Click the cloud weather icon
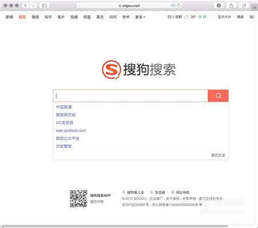Image resolution: width=258 pixels, height=228 pixels. click(x=186, y=17)
